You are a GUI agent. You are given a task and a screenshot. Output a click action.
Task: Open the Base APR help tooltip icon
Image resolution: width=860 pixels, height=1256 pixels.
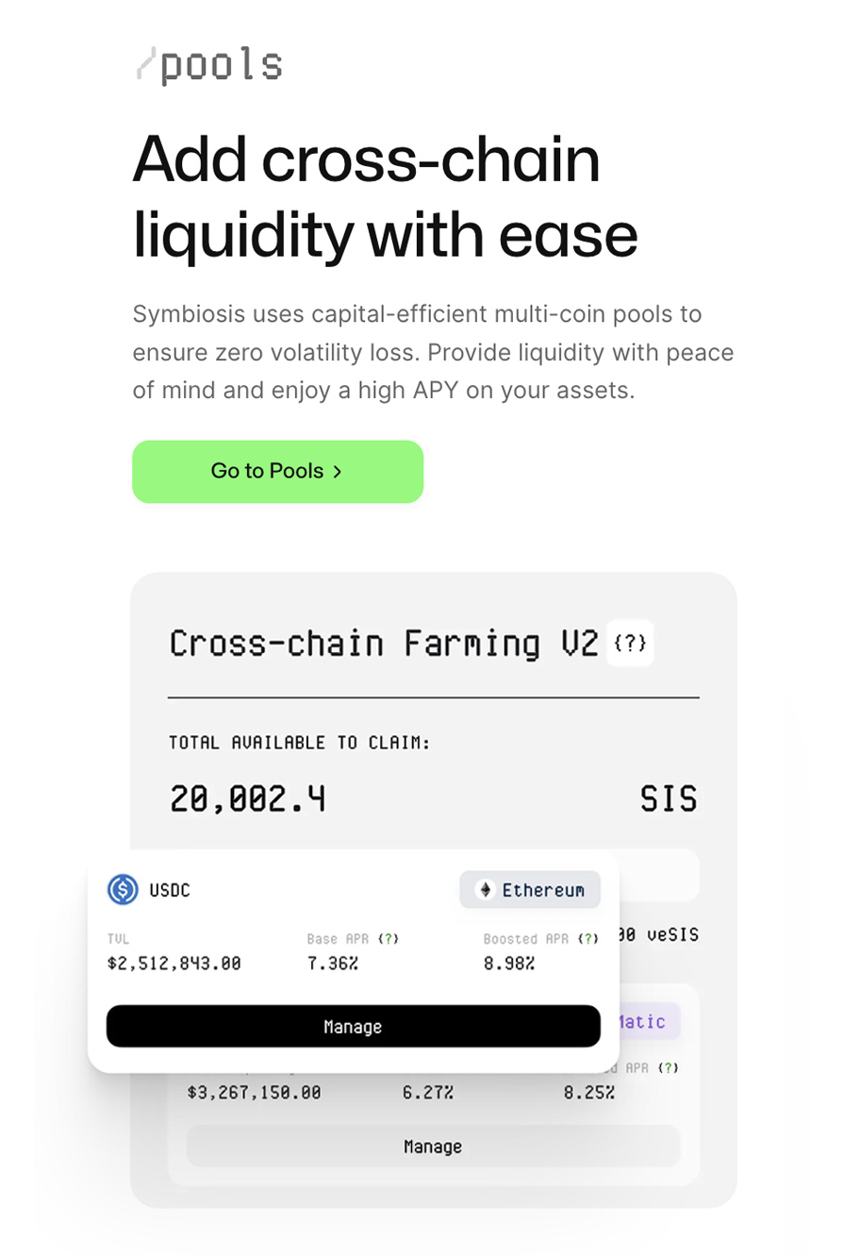click(388, 939)
